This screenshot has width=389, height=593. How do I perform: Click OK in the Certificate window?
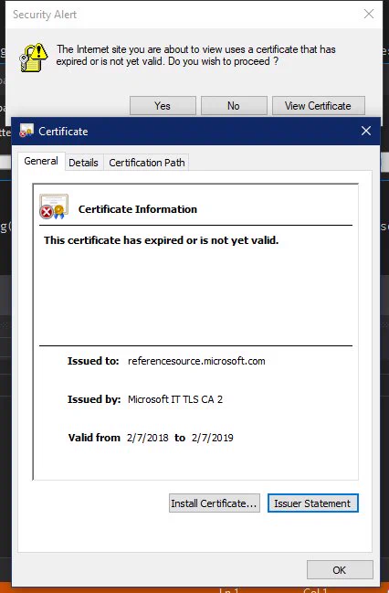(340, 570)
